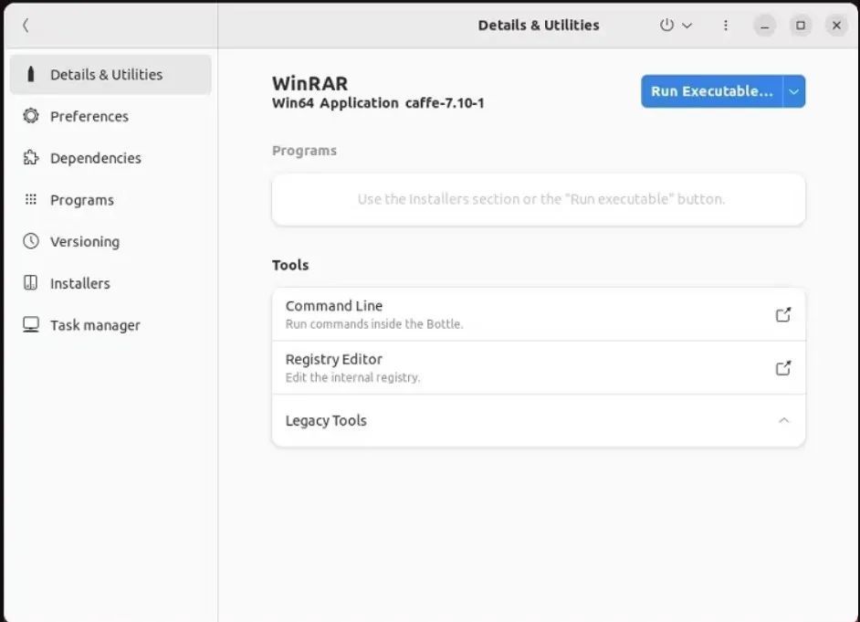Click the Run Executable button

click(x=711, y=91)
